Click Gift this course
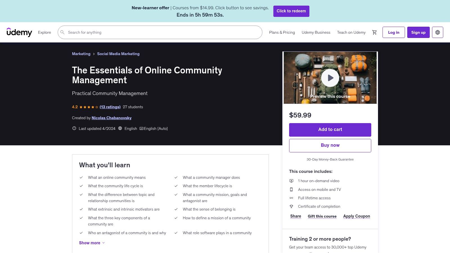 [322, 216]
